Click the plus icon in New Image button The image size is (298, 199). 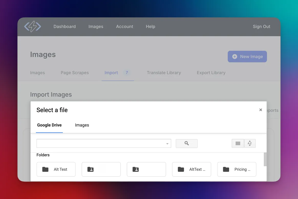tap(235, 56)
